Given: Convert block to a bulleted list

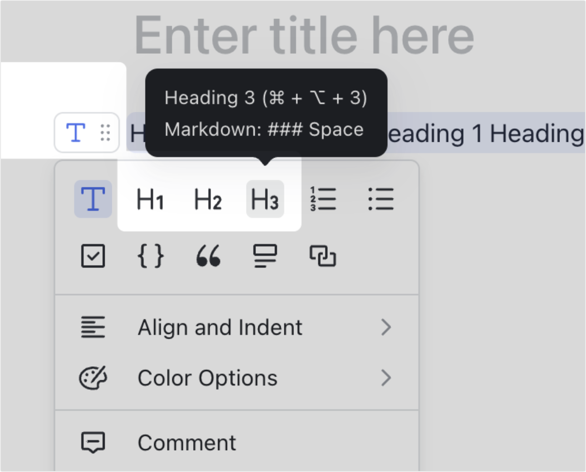Looking at the screenshot, I should point(381,199).
